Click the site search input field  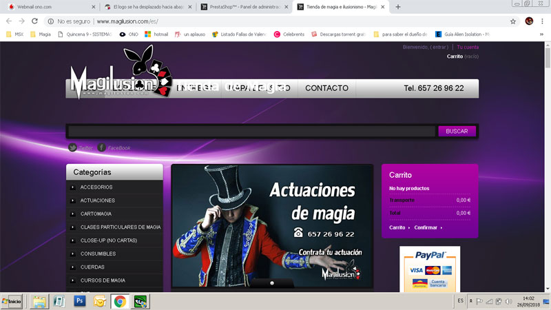[x=252, y=131]
